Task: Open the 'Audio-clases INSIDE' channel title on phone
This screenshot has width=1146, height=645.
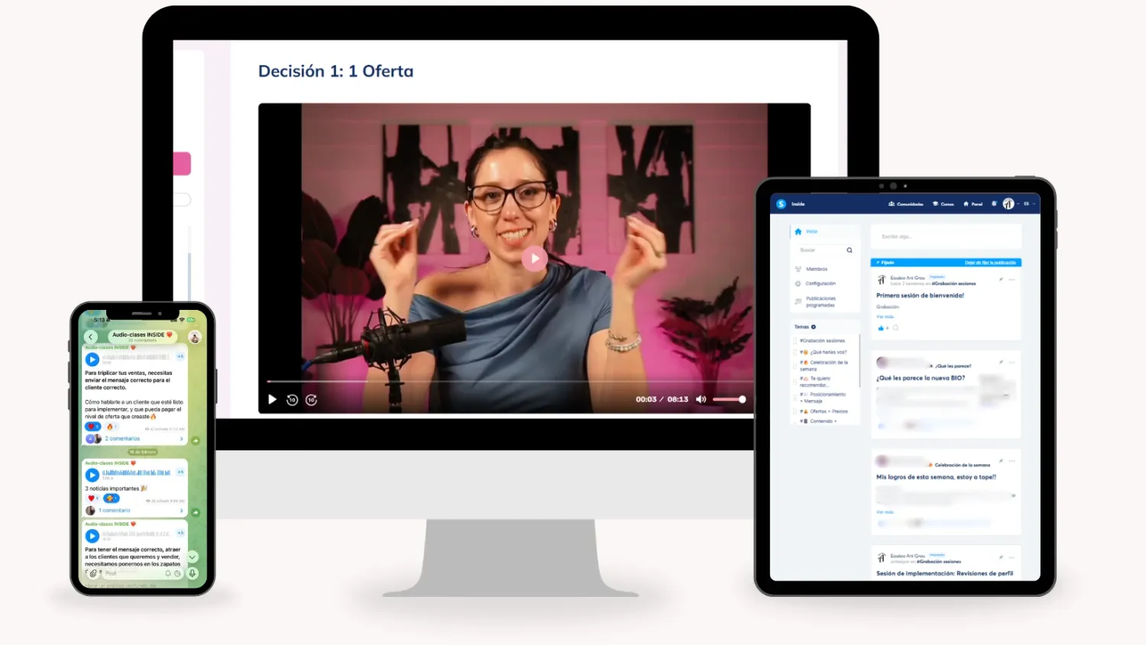Action: point(142,336)
